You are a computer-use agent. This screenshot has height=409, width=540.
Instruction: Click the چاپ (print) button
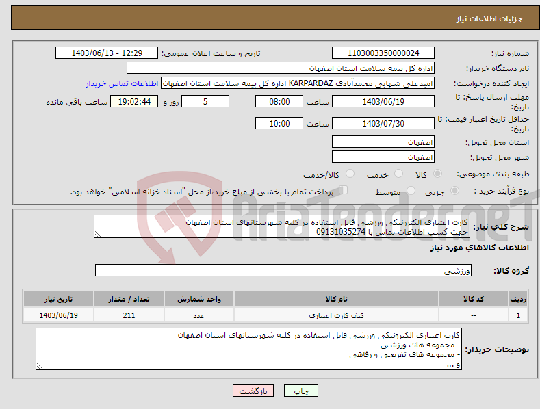[300, 391]
